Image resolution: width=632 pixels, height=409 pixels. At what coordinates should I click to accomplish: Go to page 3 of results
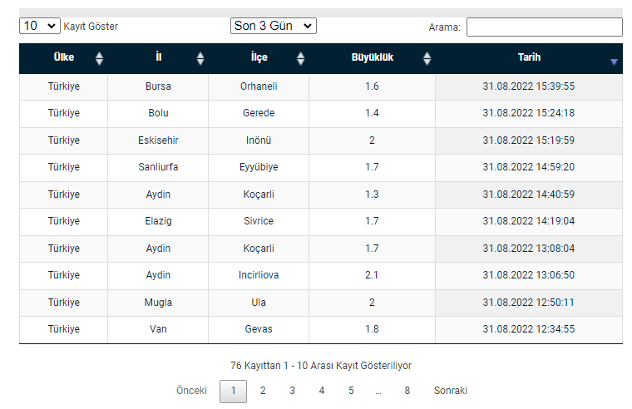tap(292, 391)
